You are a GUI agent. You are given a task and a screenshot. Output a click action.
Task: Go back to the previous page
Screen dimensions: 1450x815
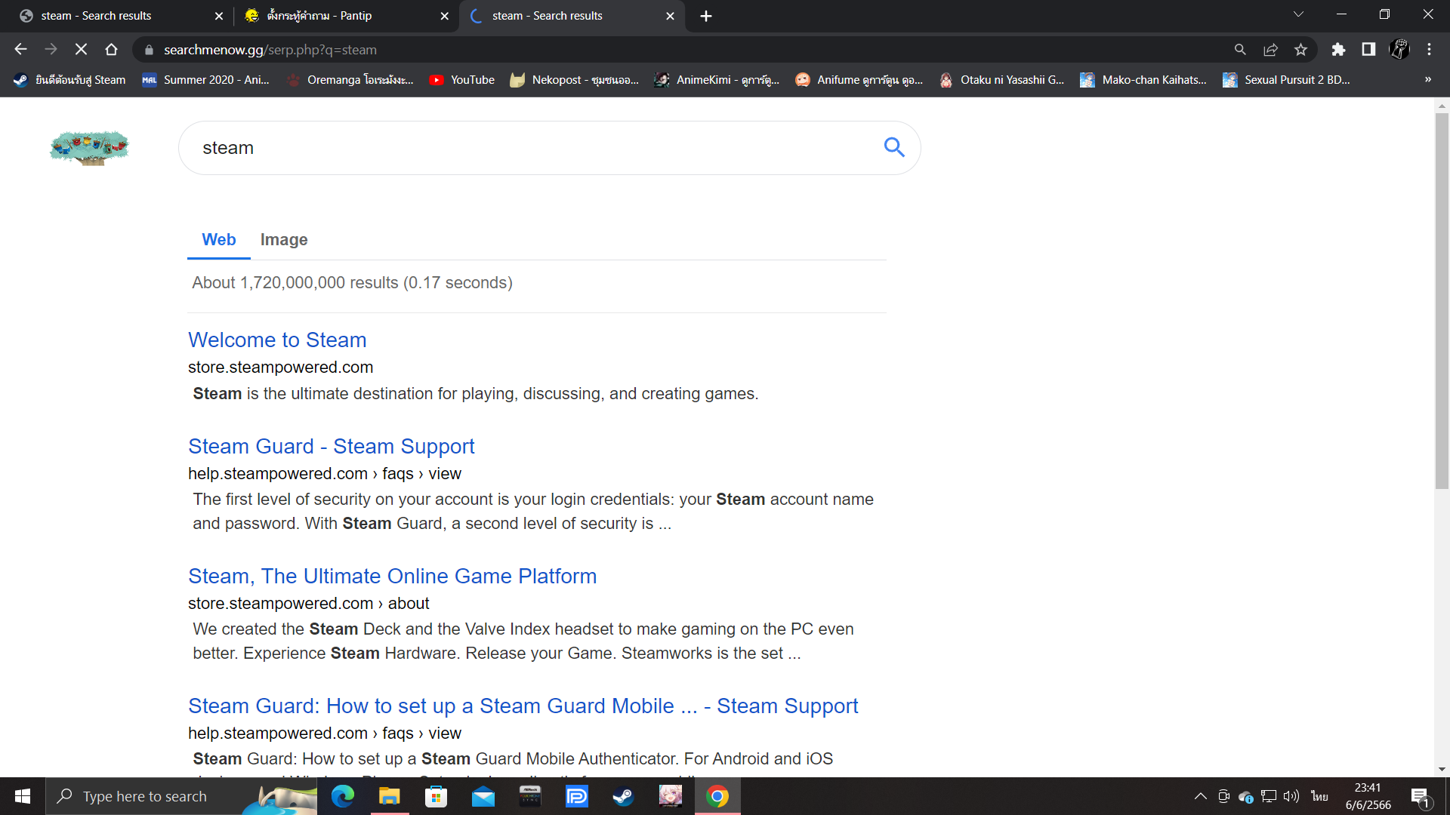tap(20, 50)
